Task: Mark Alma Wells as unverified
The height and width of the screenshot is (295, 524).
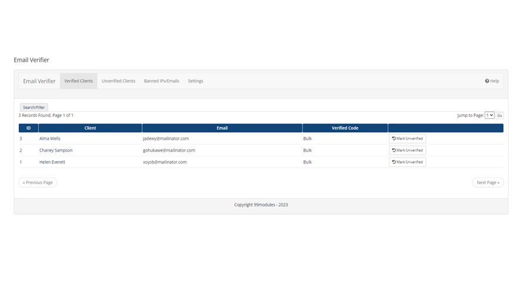Action: [x=407, y=139]
